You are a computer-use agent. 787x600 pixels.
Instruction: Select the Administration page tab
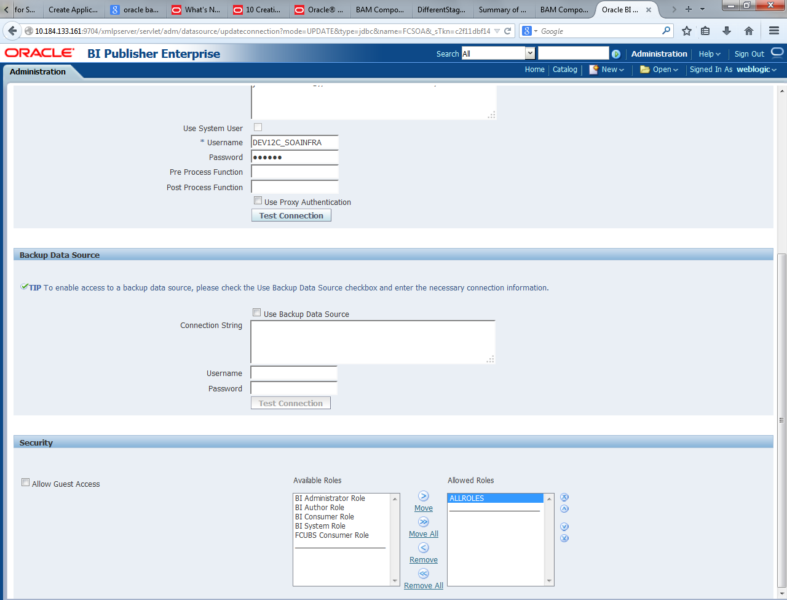point(38,72)
